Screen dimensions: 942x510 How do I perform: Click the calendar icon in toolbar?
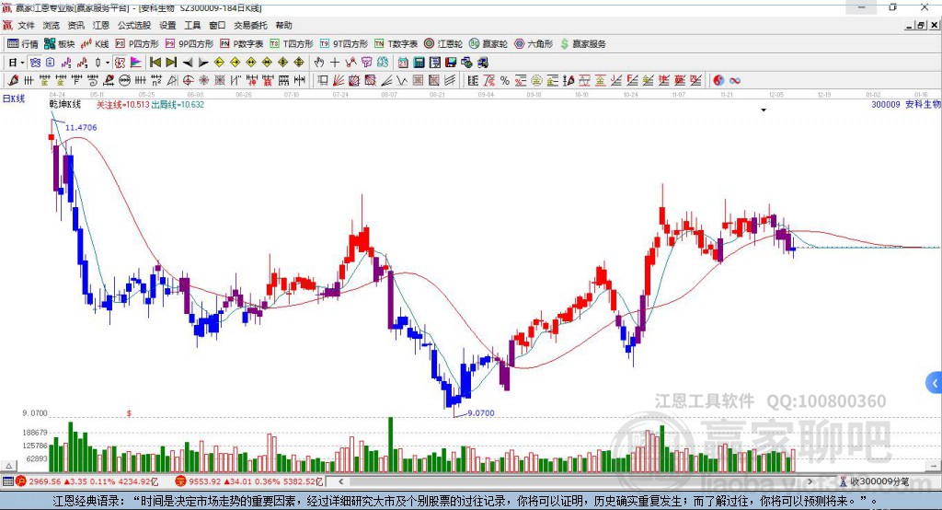(403, 63)
